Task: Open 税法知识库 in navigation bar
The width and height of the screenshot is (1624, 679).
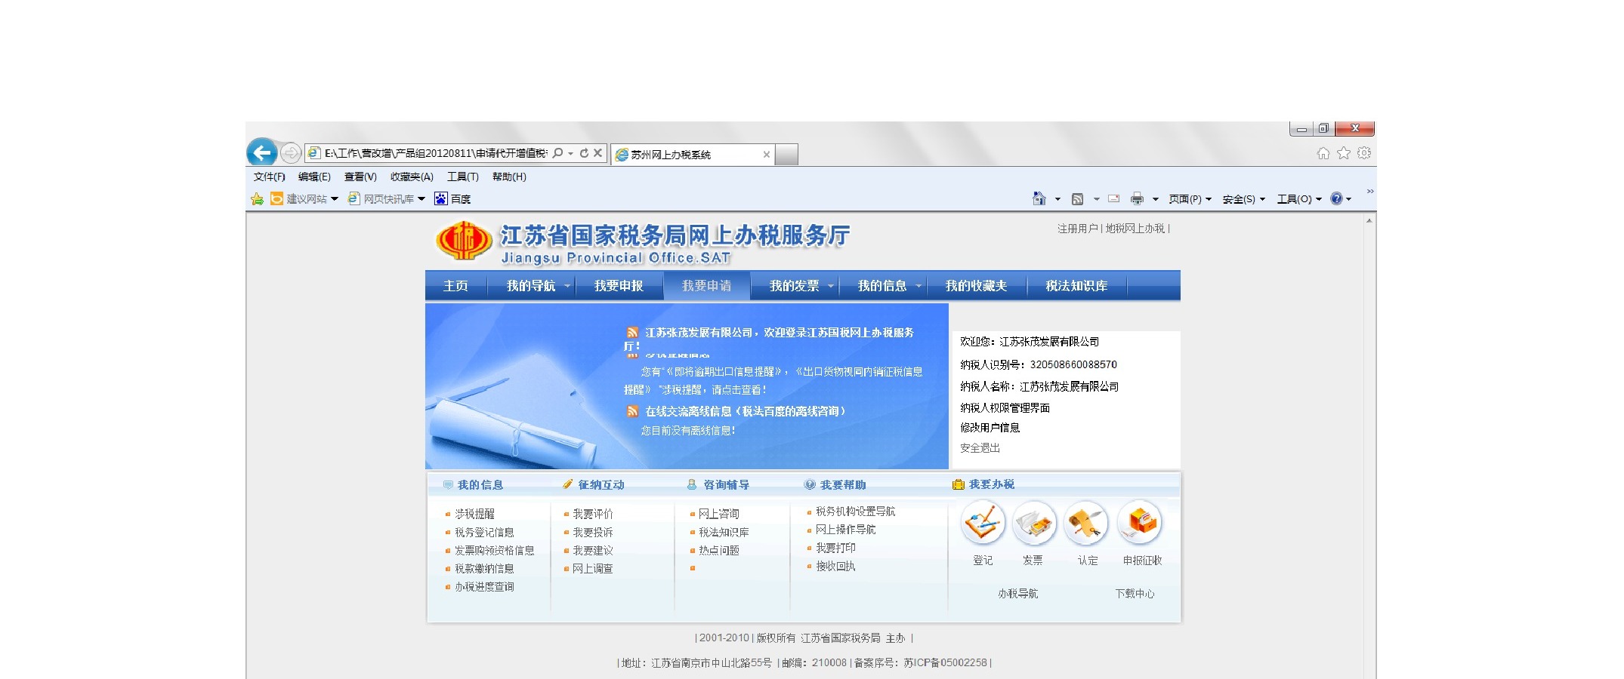Action: click(x=1076, y=286)
